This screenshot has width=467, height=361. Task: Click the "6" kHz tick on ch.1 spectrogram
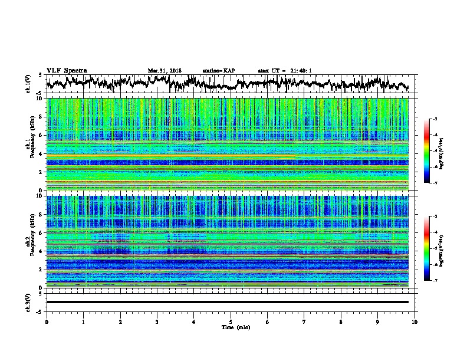41,136
